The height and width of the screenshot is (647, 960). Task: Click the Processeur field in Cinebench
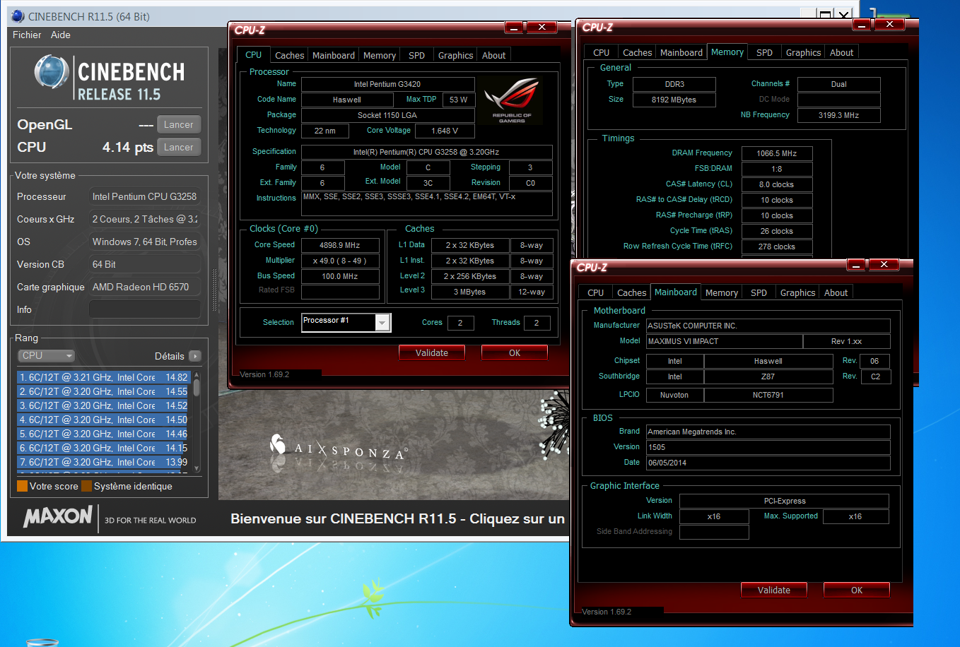coord(144,196)
